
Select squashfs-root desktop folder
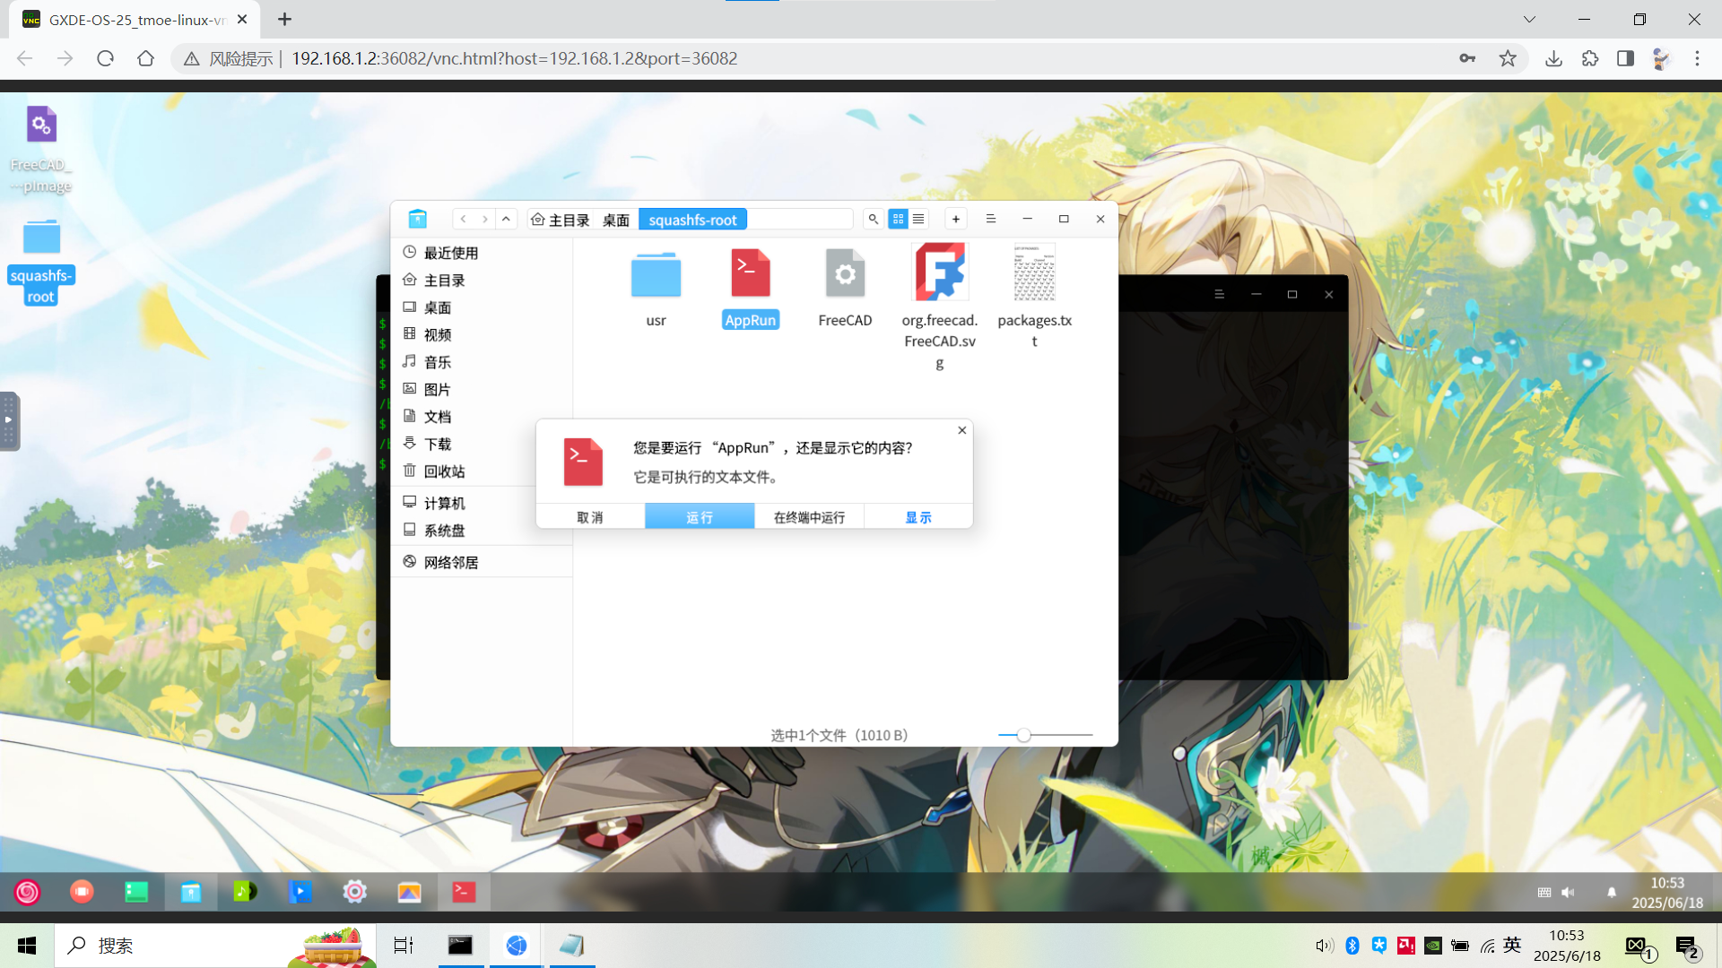(41, 261)
